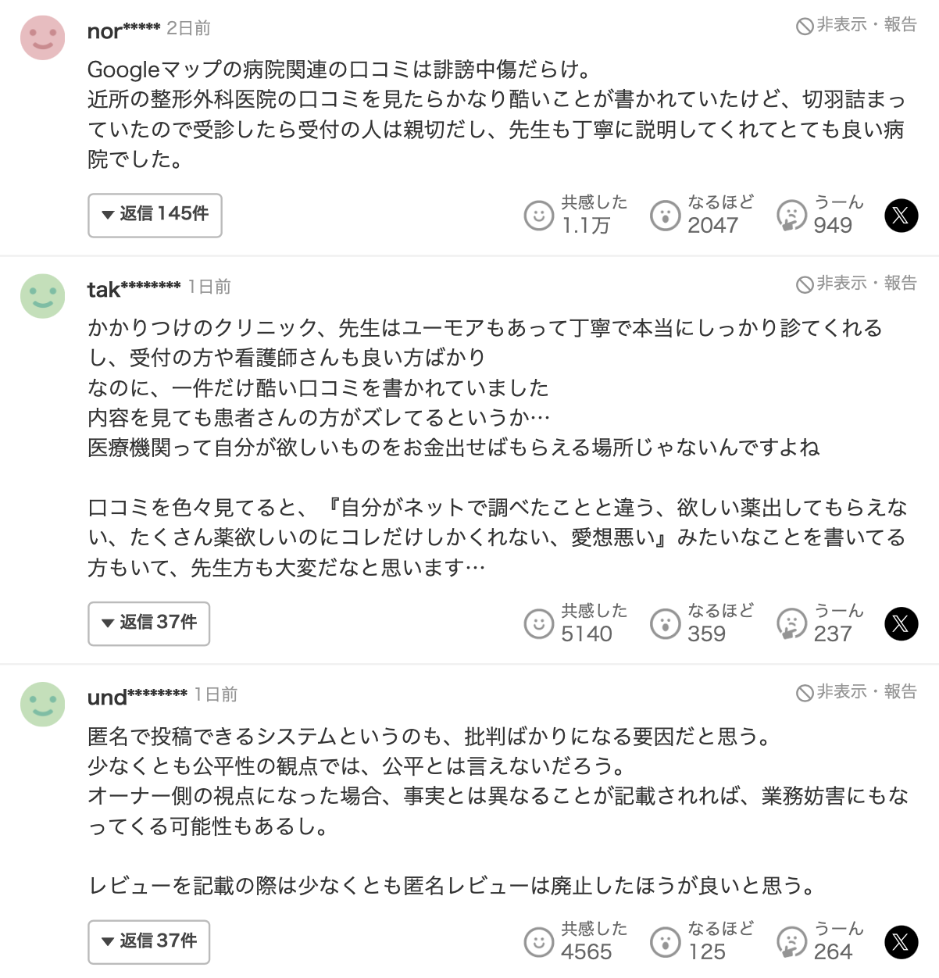Open nor***** user profile name
The height and width of the screenshot is (978, 939).
pos(123,30)
